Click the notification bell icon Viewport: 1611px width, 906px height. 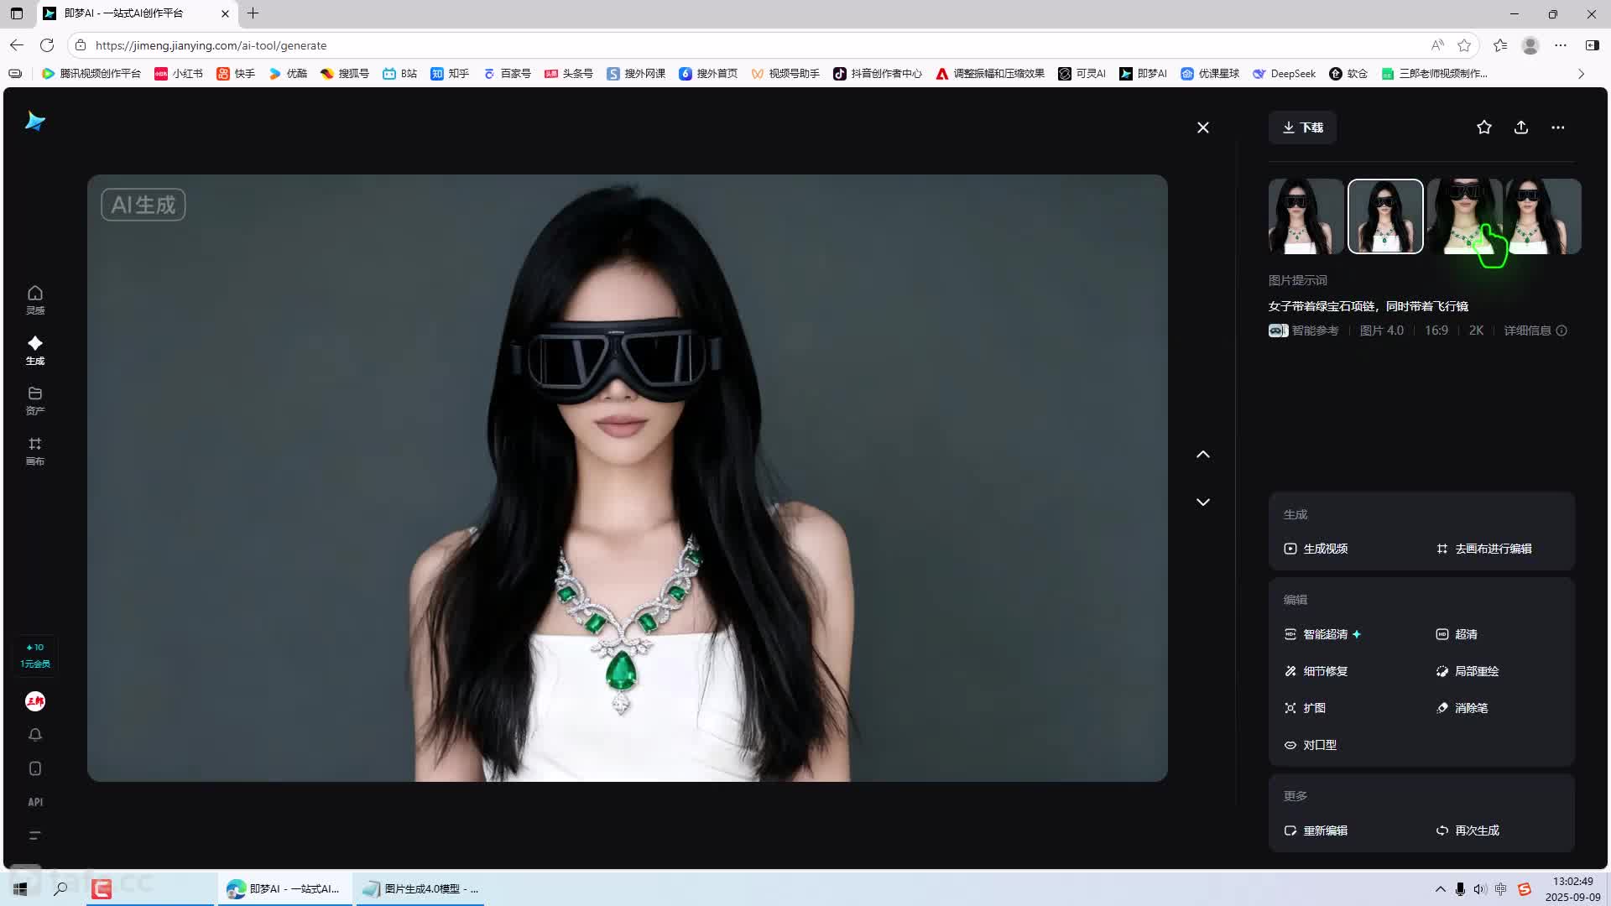tap(34, 735)
